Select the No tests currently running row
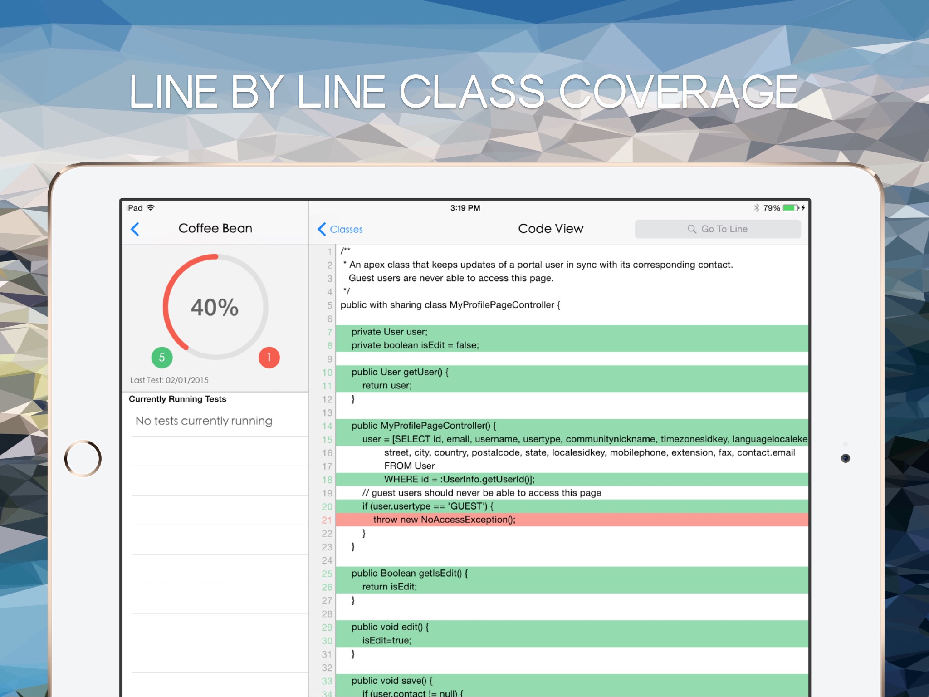Viewport: 929px width, 697px height. click(x=204, y=421)
